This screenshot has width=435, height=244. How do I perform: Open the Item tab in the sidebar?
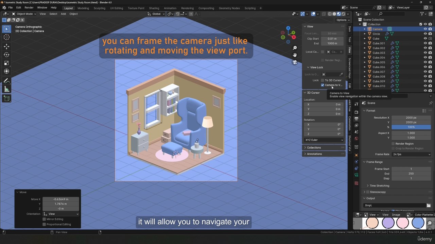(349, 29)
